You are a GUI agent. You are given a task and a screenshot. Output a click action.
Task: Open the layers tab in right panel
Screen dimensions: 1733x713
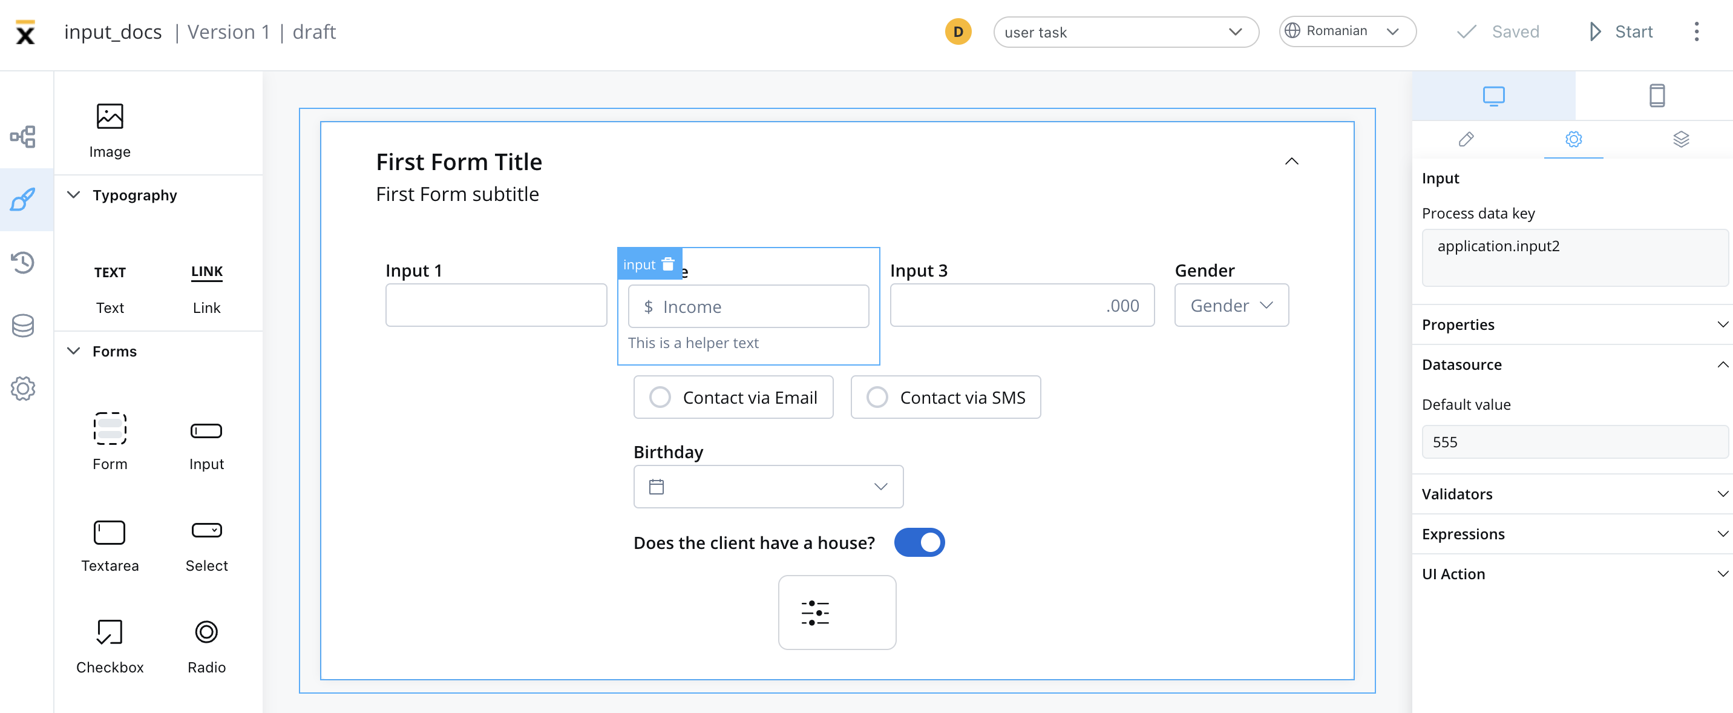point(1680,139)
